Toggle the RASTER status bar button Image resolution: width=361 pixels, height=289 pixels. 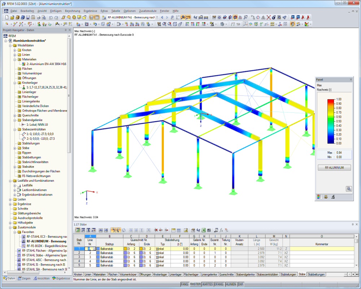195,284
